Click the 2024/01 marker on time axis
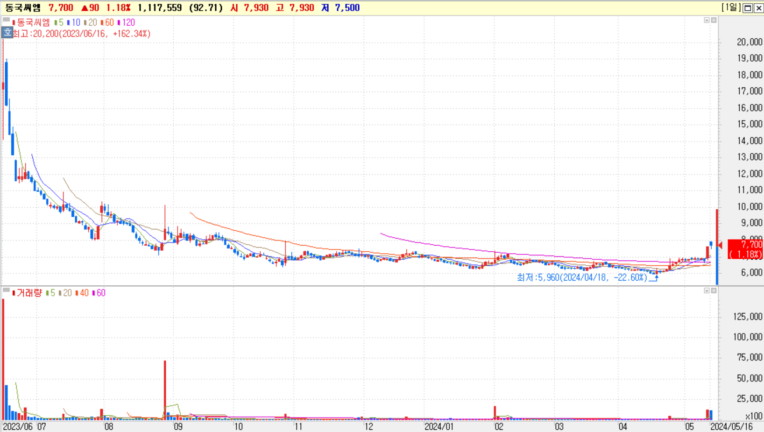 (x=439, y=426)
